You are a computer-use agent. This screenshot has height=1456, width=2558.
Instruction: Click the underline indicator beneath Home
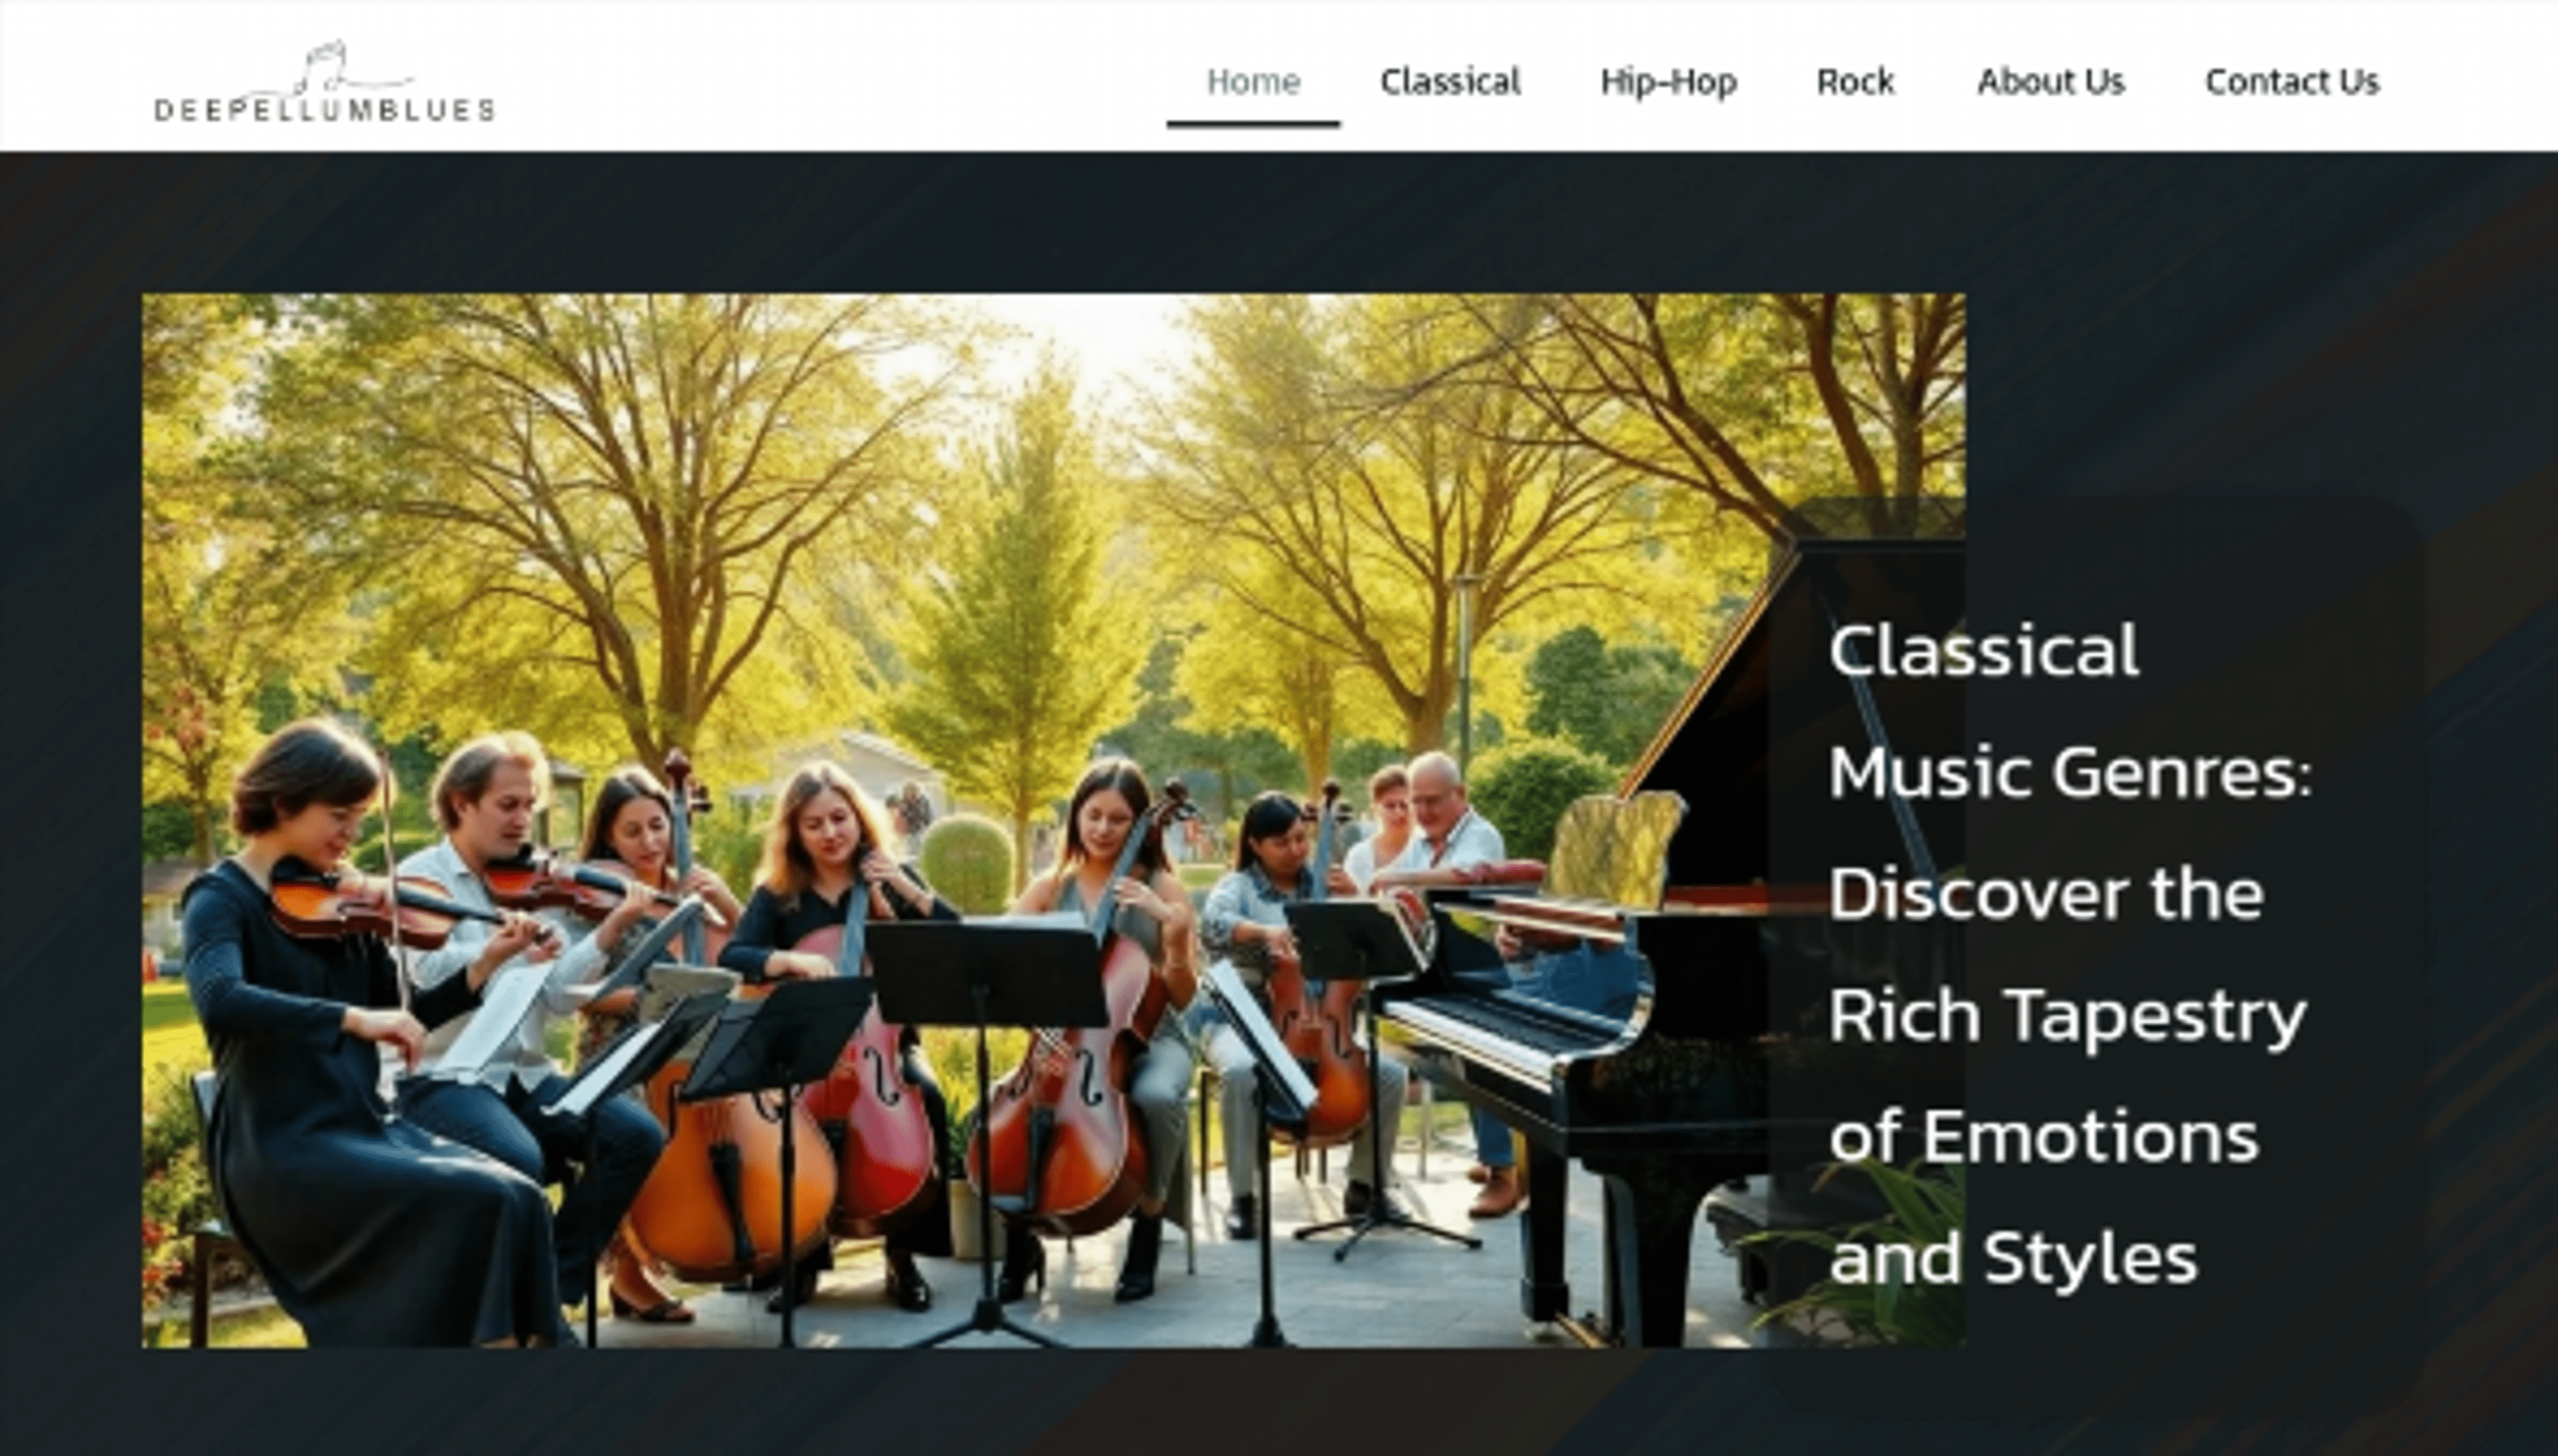[1253, 124]
